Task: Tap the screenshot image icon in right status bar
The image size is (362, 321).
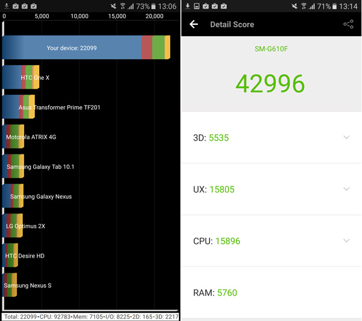Action: [197, 6]
